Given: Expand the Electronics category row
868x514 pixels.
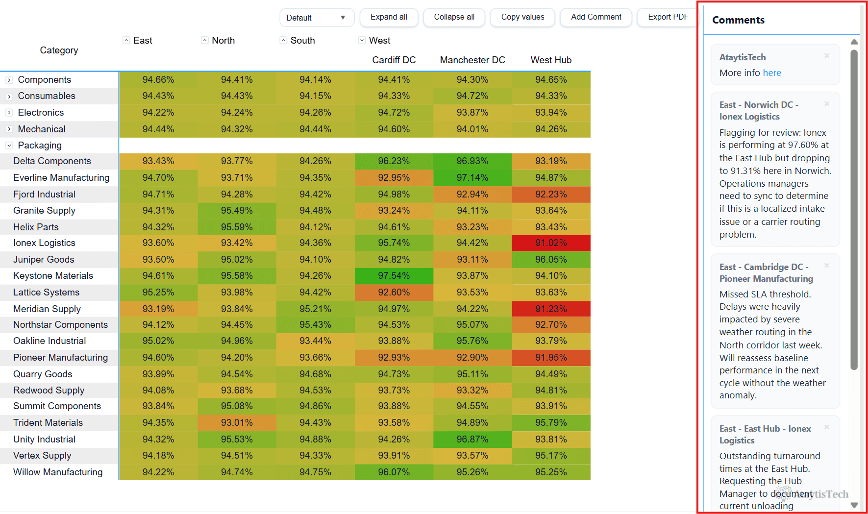Looking at the screenshot, I should (9, 113).
